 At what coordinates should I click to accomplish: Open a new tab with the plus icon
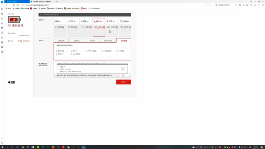point(57,2)
